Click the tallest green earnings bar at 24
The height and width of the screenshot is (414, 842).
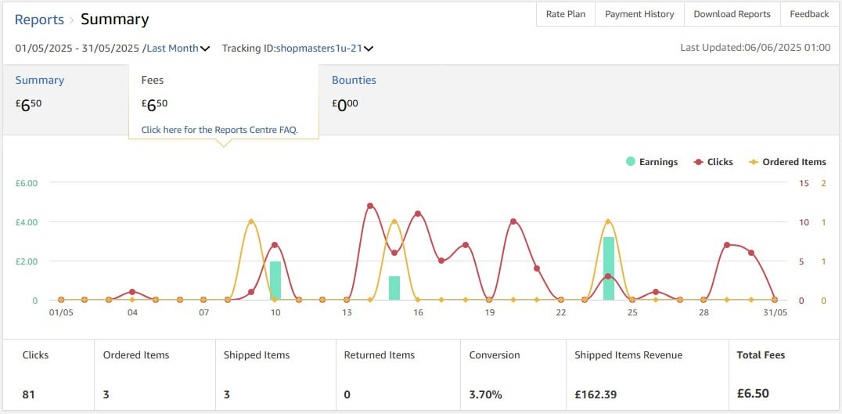click(609, 268)
